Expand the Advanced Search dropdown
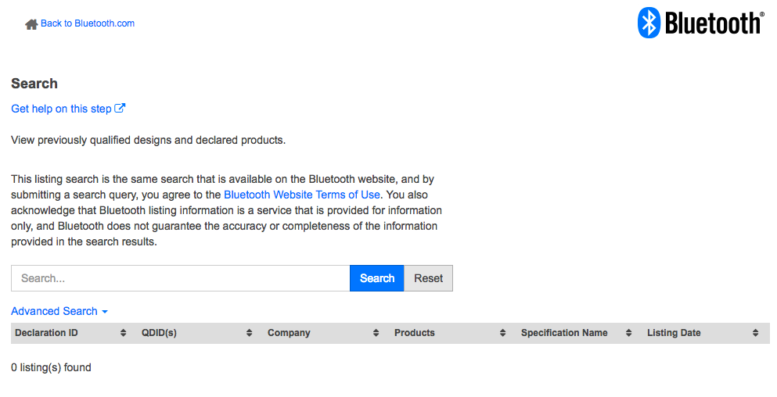Screen dimensions: 777x397 [59, 311]
